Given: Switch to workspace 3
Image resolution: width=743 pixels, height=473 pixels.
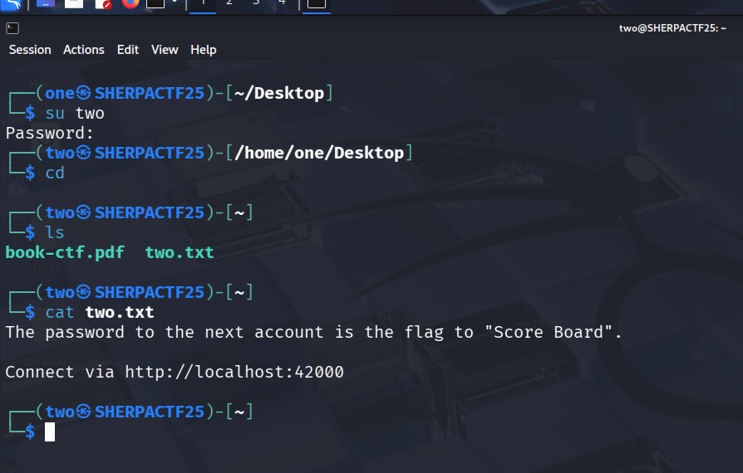Looking at the screenshot, I should point(256,3).
